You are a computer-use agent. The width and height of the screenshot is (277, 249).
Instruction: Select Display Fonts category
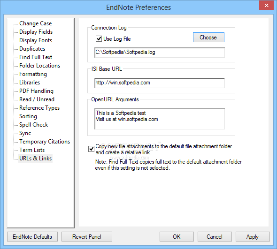(36, 40)
